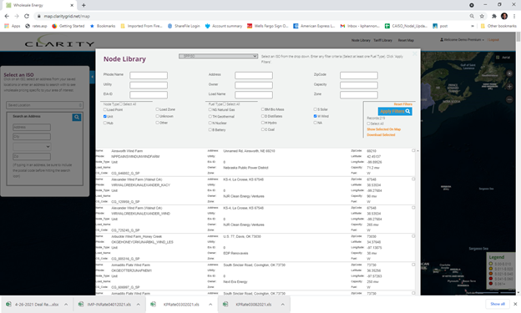
Task: Enable NG Natural Gas fuel type
Action: click(x=210, y=109)
